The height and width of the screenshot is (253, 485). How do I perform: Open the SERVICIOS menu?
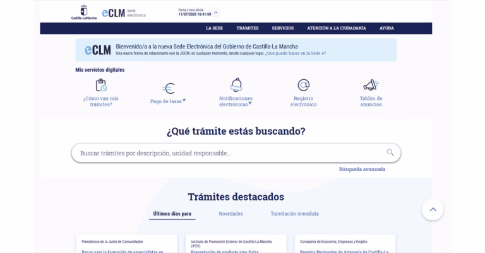point(283,28)
